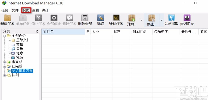Select 站点抓取方案 tree item
The height and width of the screenshot is (100, 208).
[22, 71]
